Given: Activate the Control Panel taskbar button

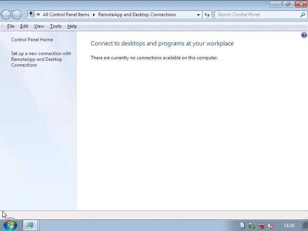Looking at the screenshot, I should click(x=30, y=225).
